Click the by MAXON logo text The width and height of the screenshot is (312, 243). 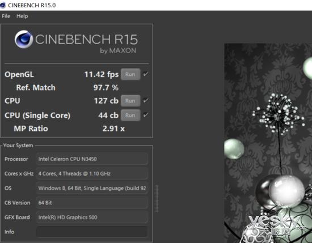coord(118,50)
